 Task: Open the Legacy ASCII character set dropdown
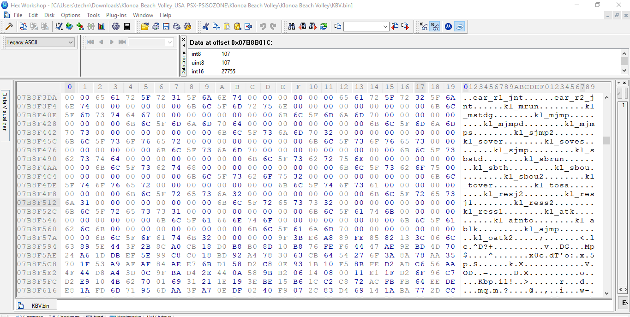click(40, 42)
